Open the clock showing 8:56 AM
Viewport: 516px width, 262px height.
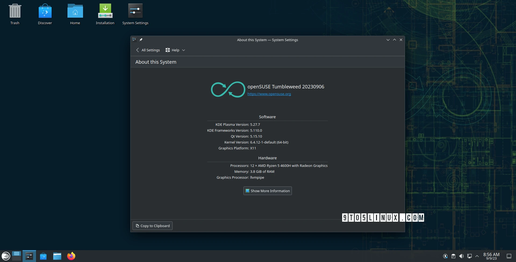coord(491,256)
